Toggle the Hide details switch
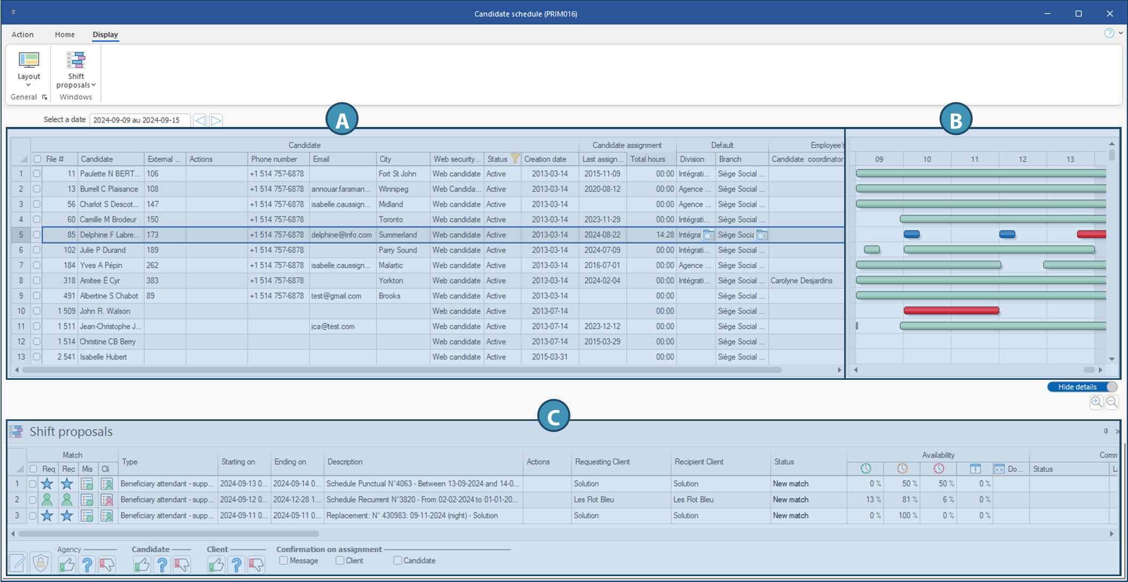This screenshot has height=582, width=1128. (1082, 387)
